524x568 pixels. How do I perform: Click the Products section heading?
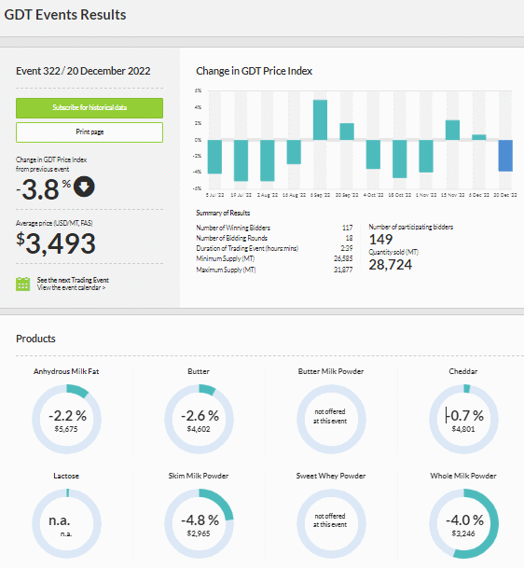[35, 339]
